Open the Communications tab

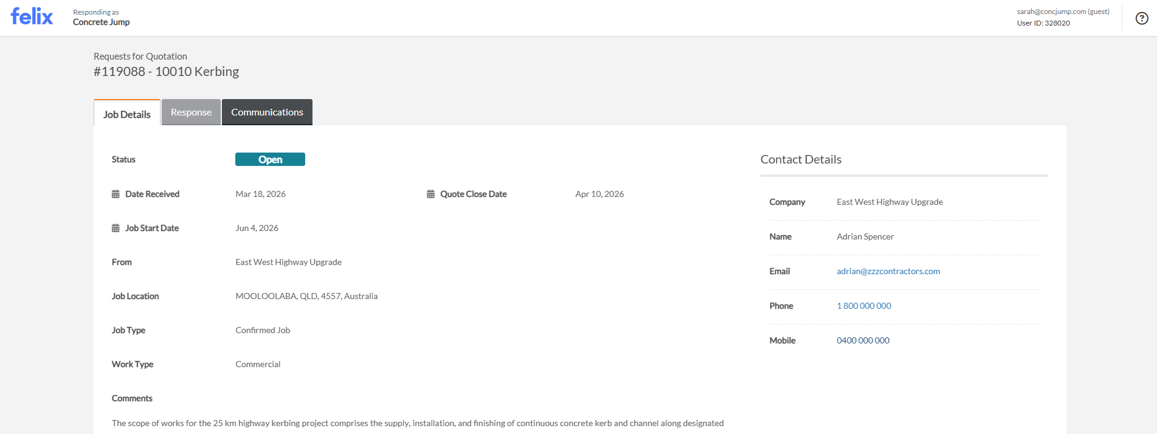(267, 112)
